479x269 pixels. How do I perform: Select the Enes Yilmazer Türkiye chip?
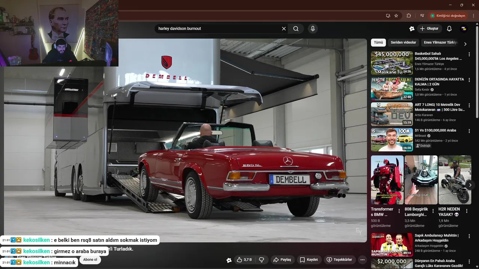[x=440, y=43]
